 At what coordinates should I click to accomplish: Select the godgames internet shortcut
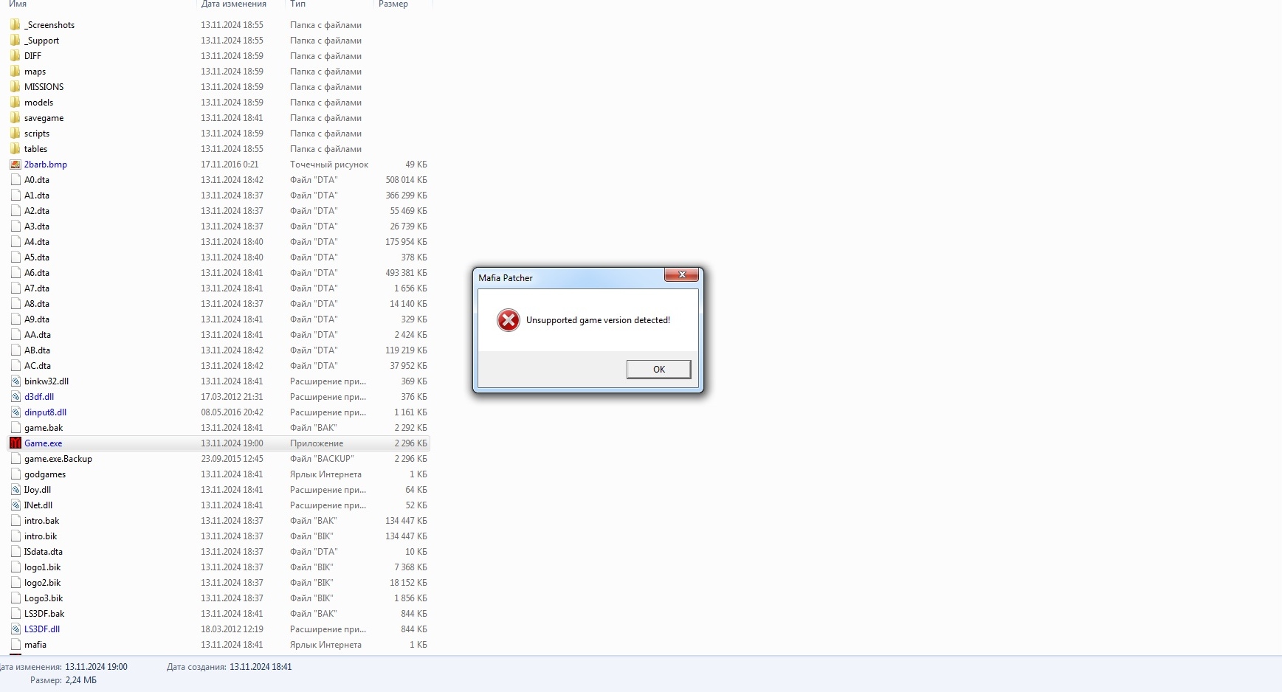(x=45, y=474)
